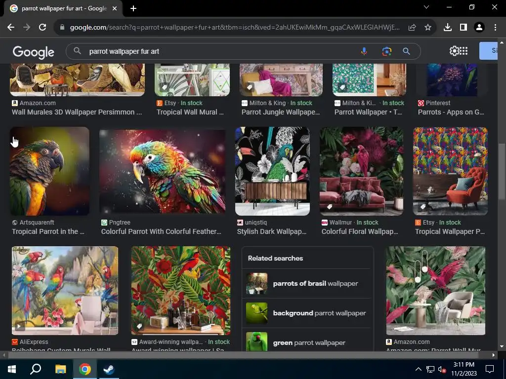Select related search parrots of brasil wallpaper
This screenshot has width=506, height=379.
pos(307,284)
